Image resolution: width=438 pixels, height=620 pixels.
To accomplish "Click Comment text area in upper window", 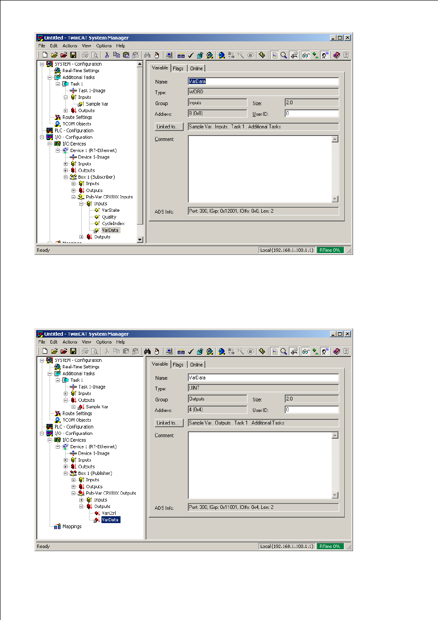I will [x=260, y=169].
